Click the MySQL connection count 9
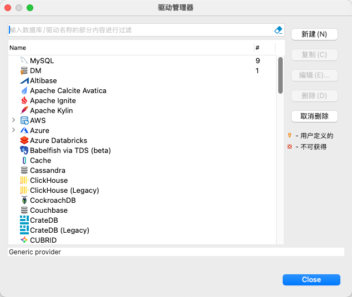352x297 pixels. (258, 60)
